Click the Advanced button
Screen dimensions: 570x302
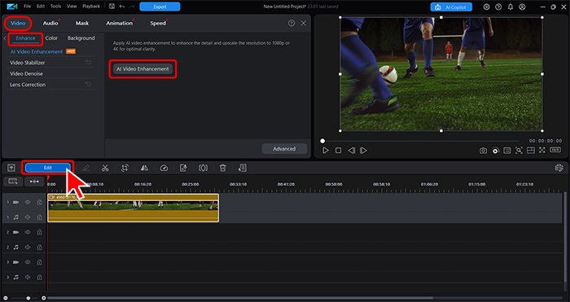(284, 149)
